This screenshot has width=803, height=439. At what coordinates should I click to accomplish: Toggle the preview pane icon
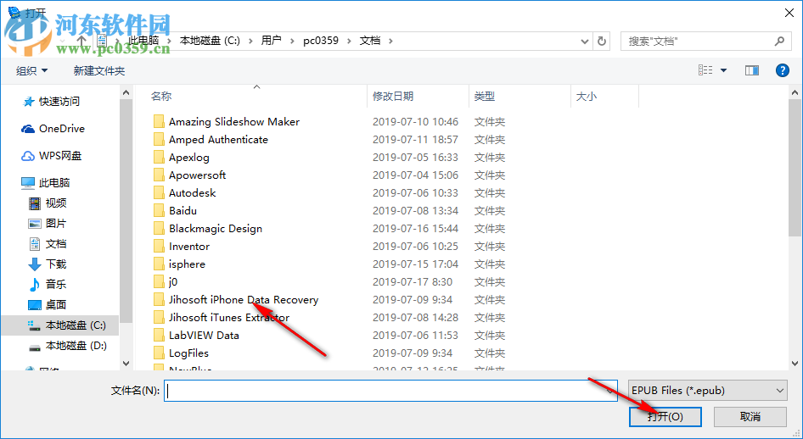tap(752, 70)
